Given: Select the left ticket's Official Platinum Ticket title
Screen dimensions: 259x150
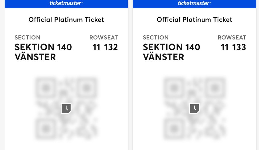Looking at the screenshot, I should [x=66, y=20].
